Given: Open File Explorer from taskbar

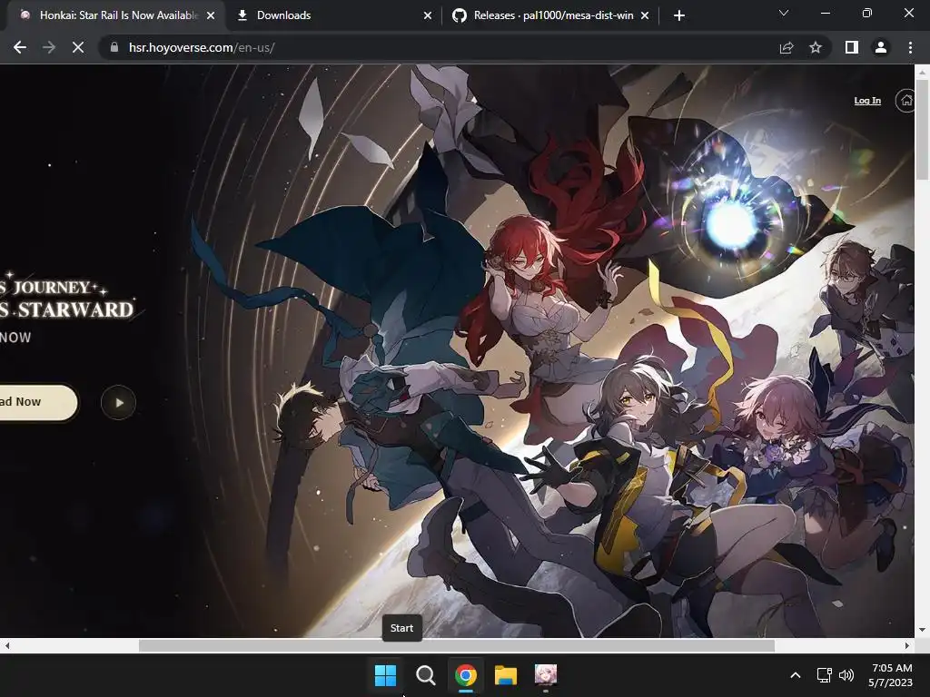Looking at the screenshot, I should [x=506, y=675].
